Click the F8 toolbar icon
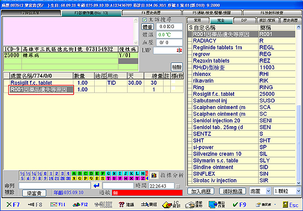Image resolution: width=303 pixels, height=211 pixels. 35,204
